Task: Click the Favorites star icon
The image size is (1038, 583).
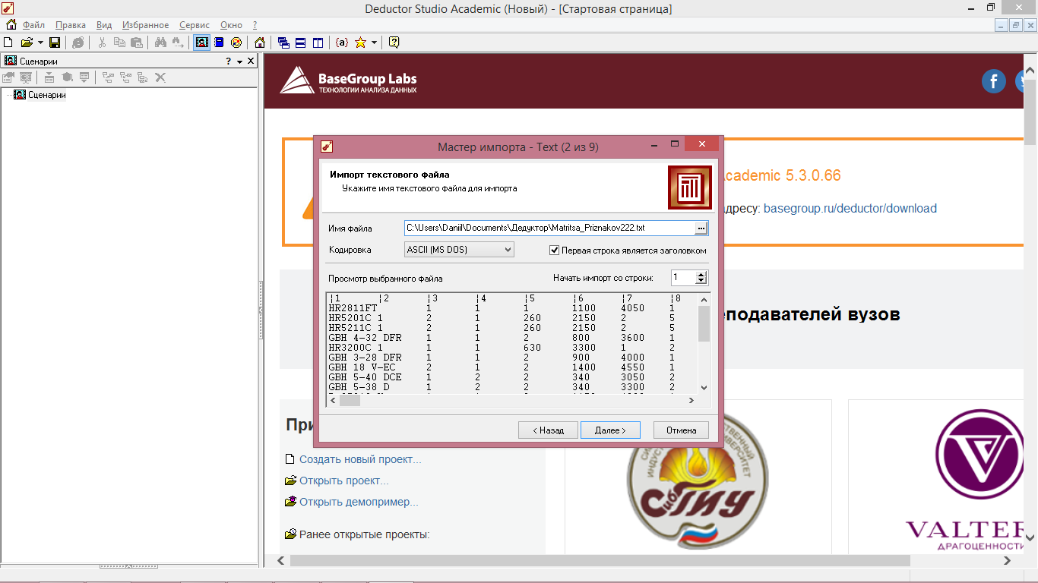Action: 360,43
